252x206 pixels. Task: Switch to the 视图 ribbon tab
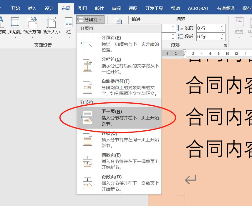click(x=133, y=9)
